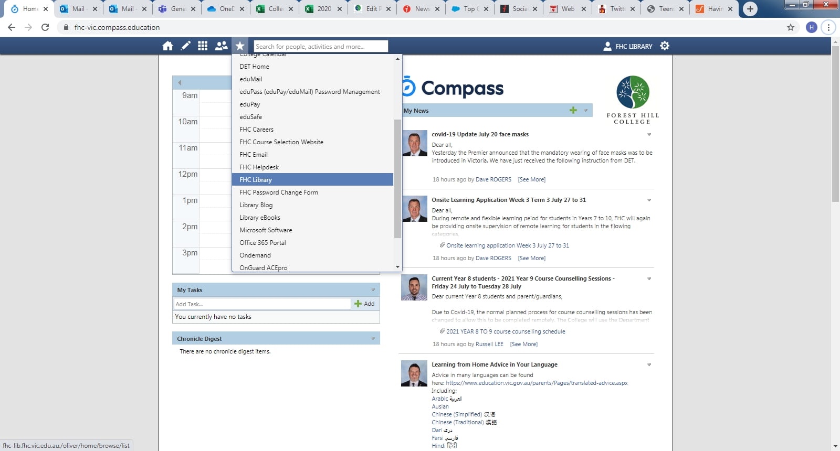Select FHC Library from favourites menu
This screenshot has width=840, height=451.
click(256, 180)
